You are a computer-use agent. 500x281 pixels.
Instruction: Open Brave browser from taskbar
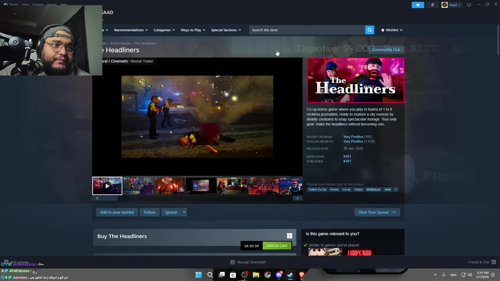[302, 275]
